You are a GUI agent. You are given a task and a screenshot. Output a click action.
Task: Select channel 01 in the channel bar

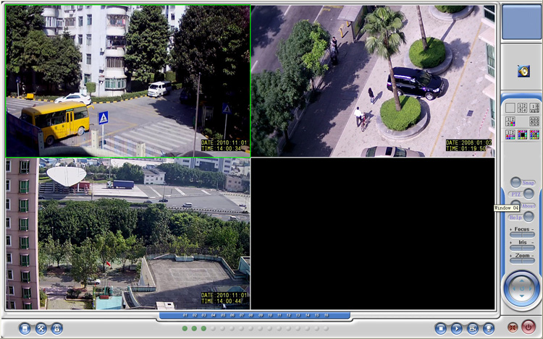coord(185,316)
